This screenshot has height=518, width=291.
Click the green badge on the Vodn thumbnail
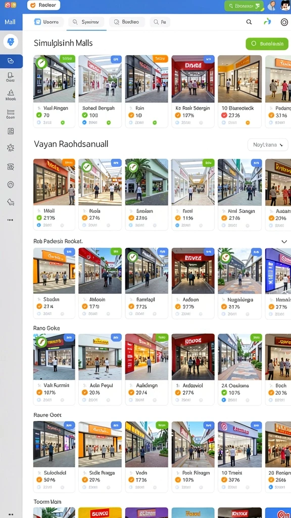[162, 425]
